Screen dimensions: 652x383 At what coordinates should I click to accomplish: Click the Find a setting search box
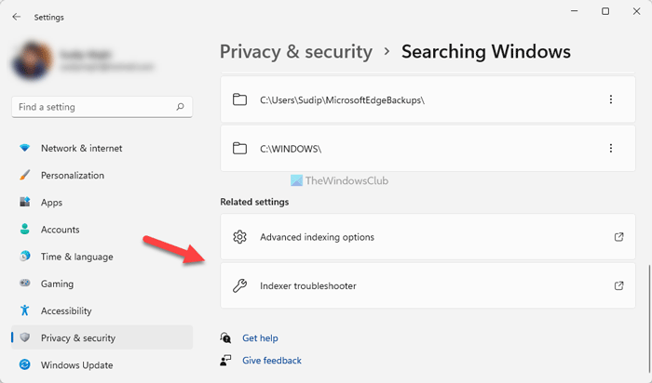tap(93, 108)
